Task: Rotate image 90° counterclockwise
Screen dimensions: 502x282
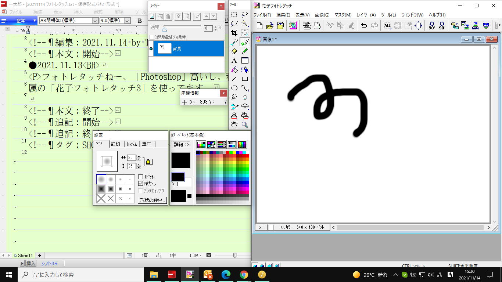Action: 432,26
